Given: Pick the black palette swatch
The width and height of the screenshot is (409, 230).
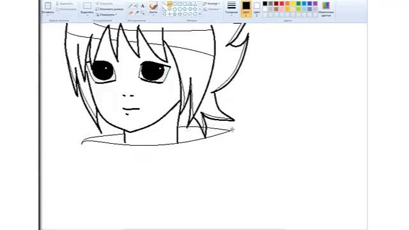Looking at the screenshot, I should coord(265,4).
